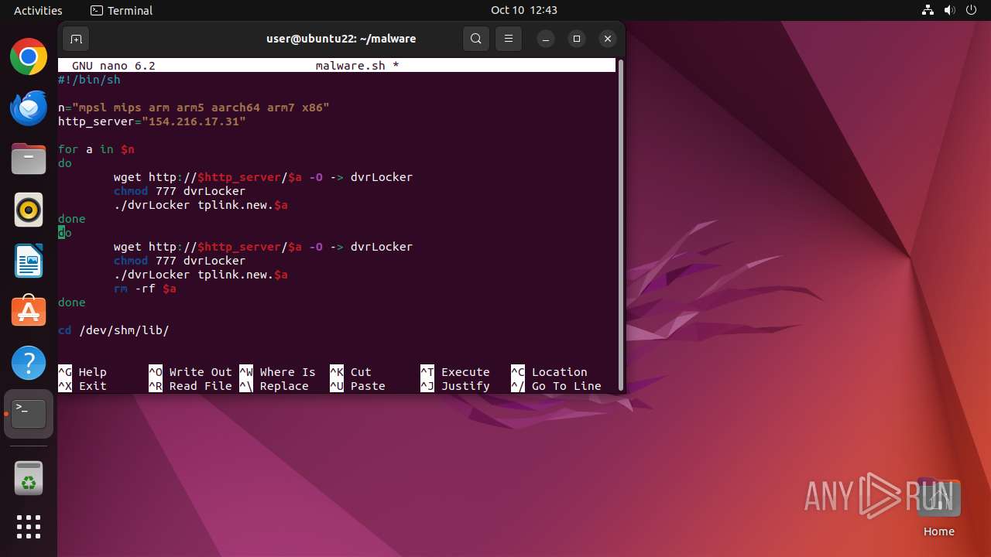Click the 'for a in $n' line
991x557 pixels.
[96, 149]
